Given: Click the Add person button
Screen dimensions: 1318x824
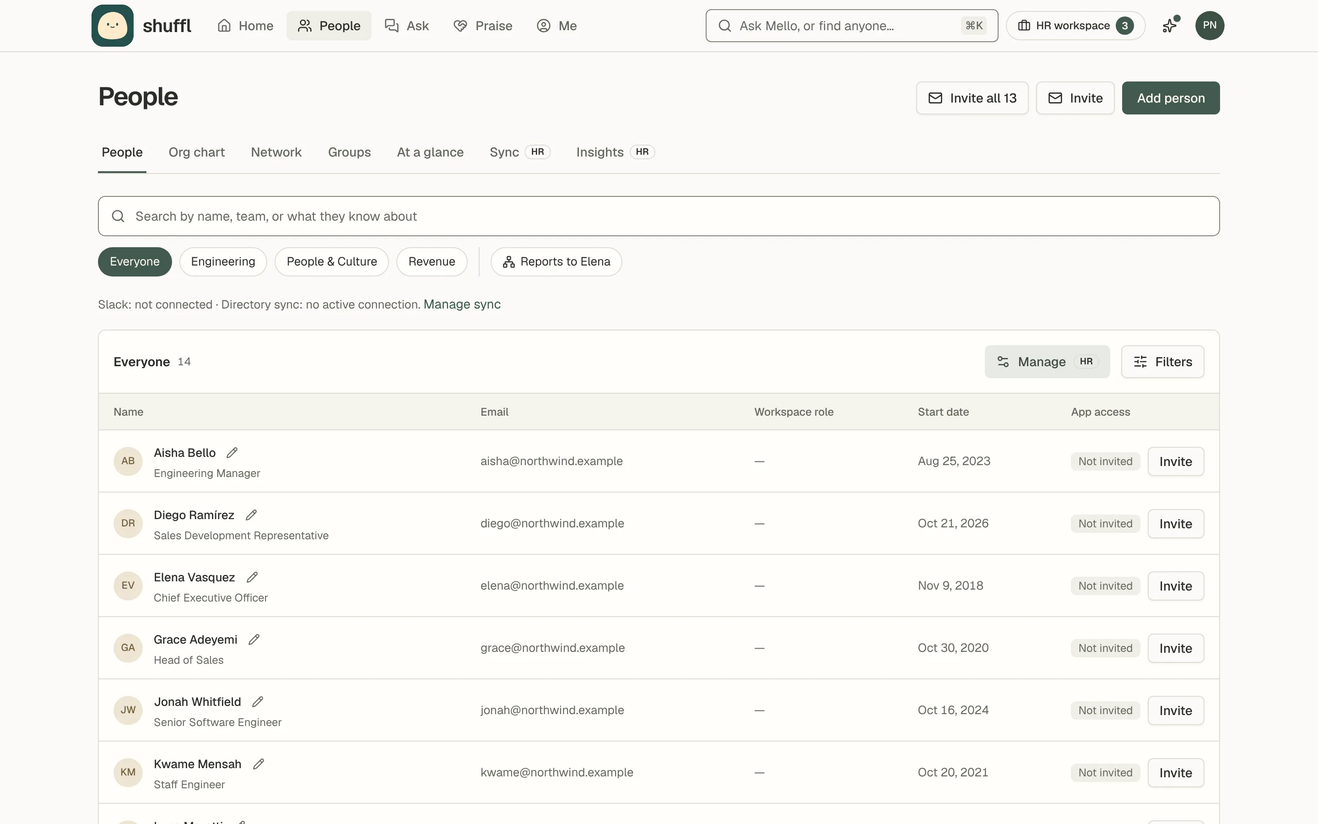Looking at the screenshot, I should pos(1170,98).
